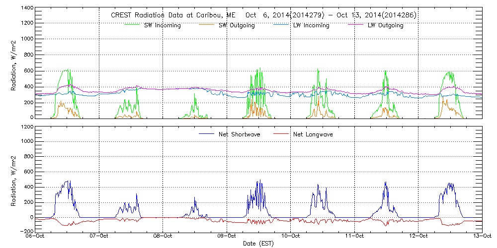
Task: Click the blue line swatch beside Net Shortwave
Action: (x=206, y=134)
